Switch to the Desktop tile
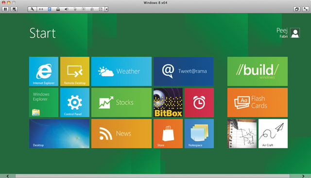Screen dimensions: 311x178 pyautogui.click(x=59, y=133)
